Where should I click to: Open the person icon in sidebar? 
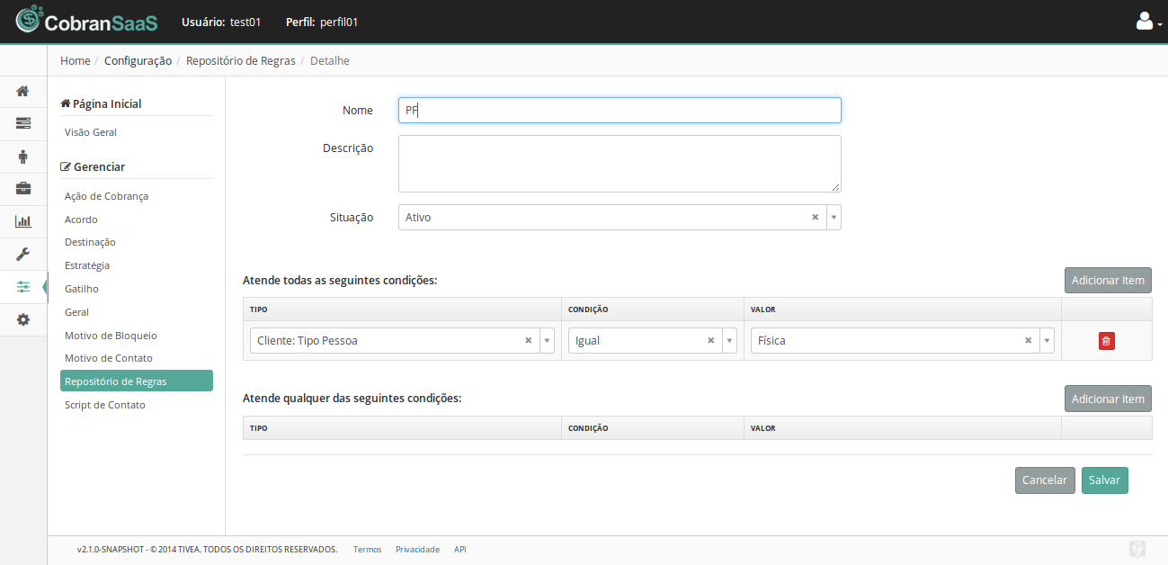pyautogui.click(x=23, y=157)
